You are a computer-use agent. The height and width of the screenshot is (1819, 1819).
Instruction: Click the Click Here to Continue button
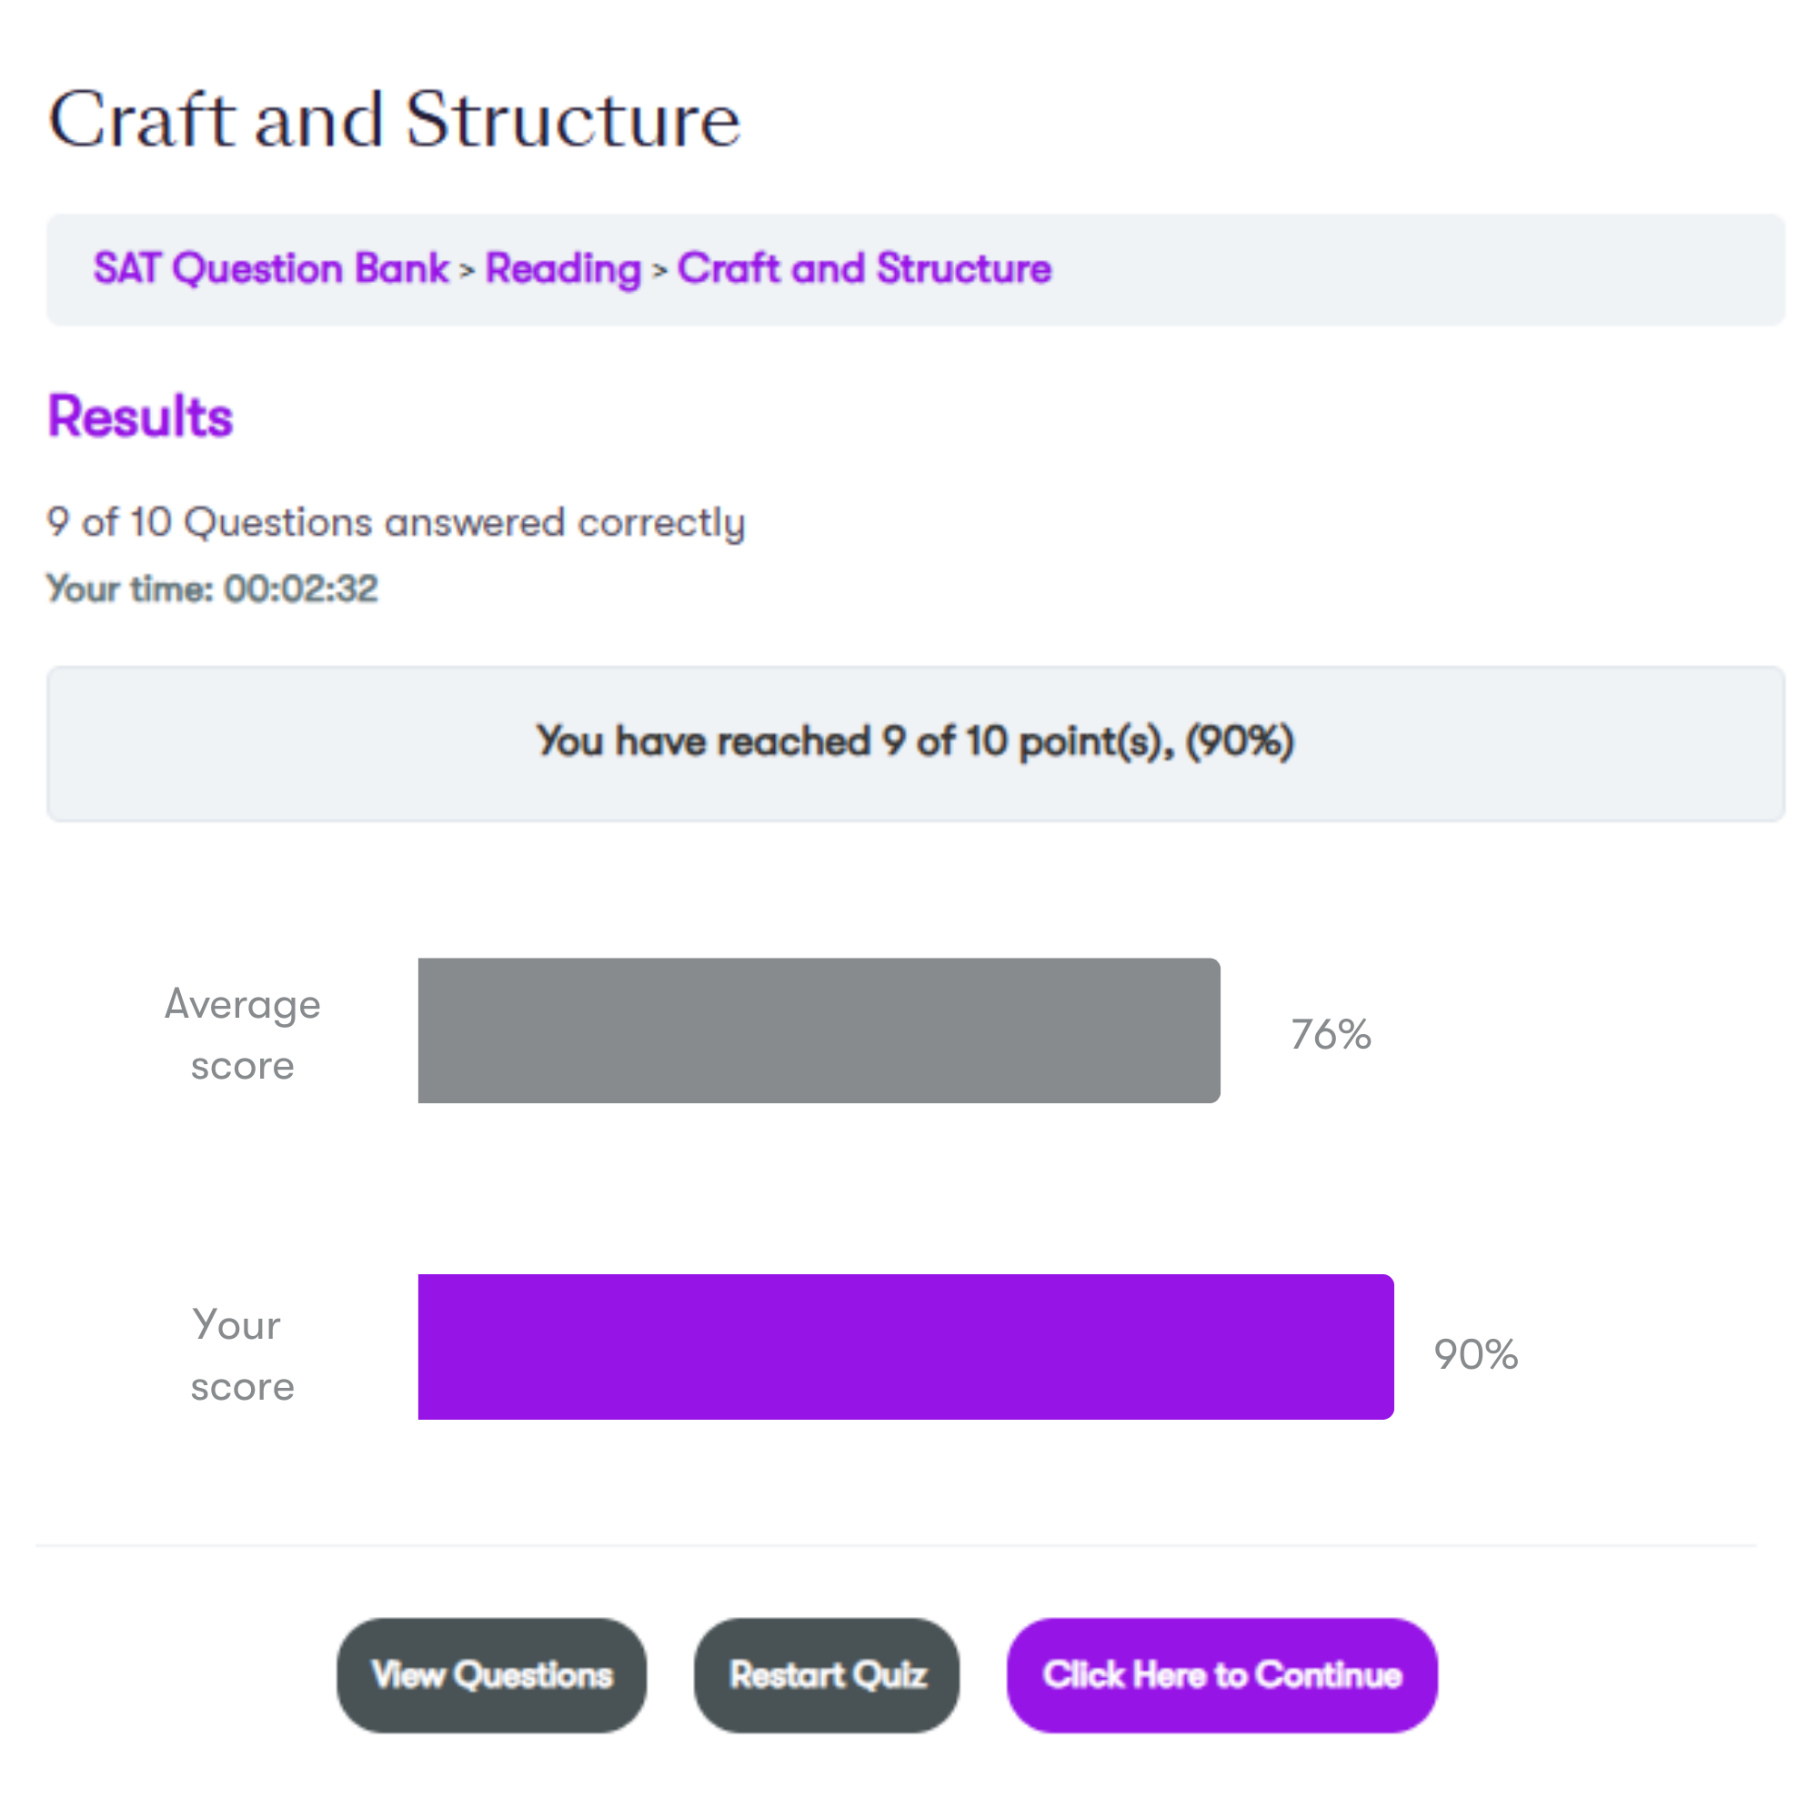point(1221,1675)
